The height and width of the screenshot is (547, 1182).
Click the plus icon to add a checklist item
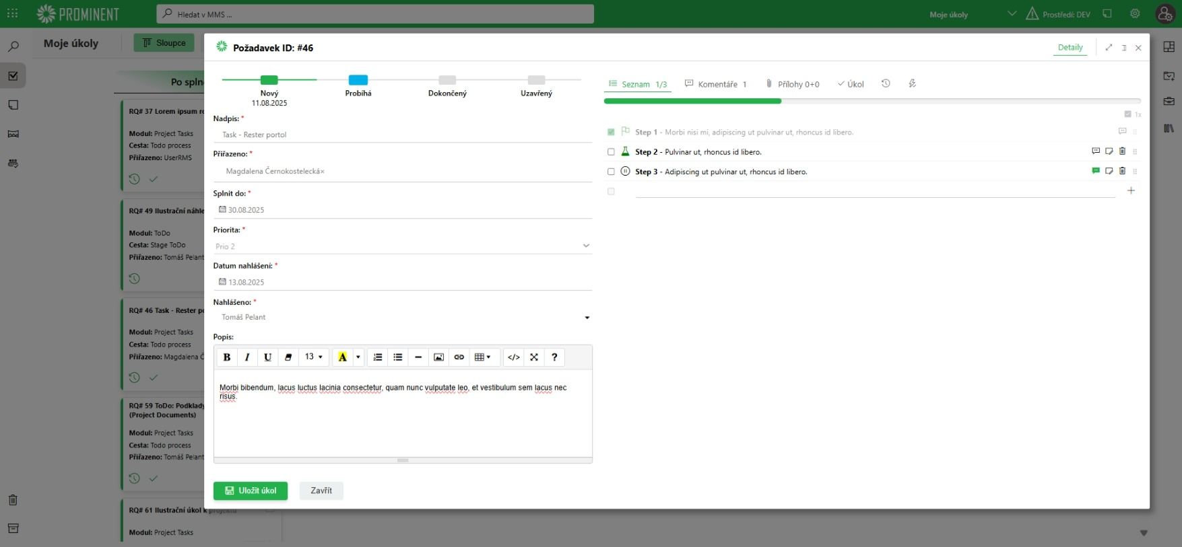pyautogui.click(x=1131, y=191)
